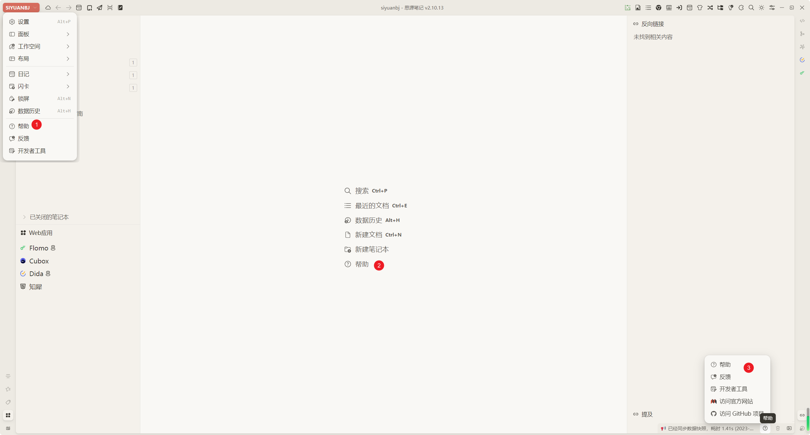Open the Chrome browser icon in toolbar
This screenshot has width=810, height=435.
pyautogui.click(x=659, y=8)
